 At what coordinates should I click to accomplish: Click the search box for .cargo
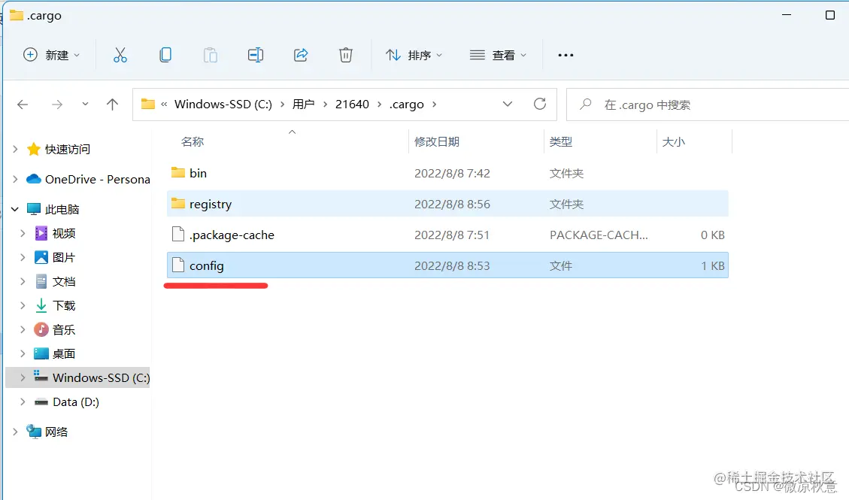pos(707,105)
